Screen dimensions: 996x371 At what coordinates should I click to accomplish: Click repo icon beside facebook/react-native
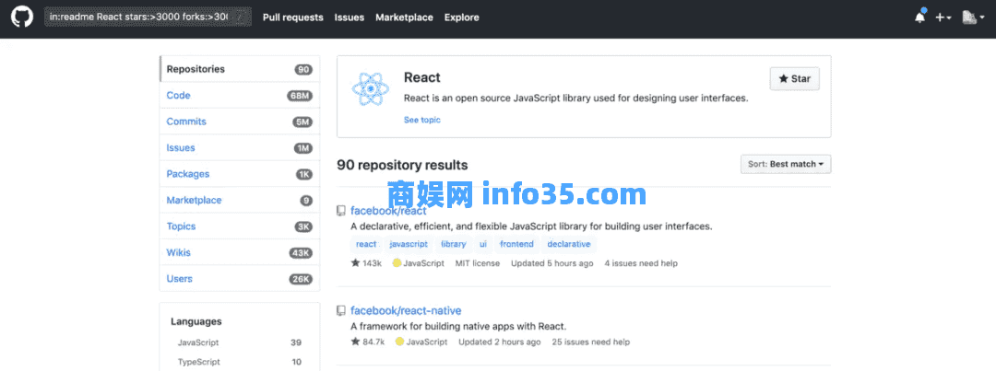coord(341,311)
